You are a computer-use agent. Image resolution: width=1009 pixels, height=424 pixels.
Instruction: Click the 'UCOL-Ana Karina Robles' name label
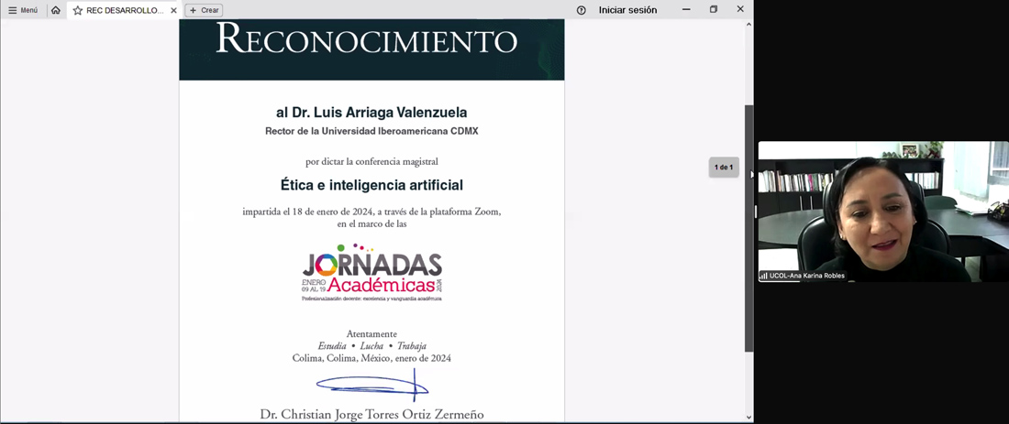[x=807, y=276]
